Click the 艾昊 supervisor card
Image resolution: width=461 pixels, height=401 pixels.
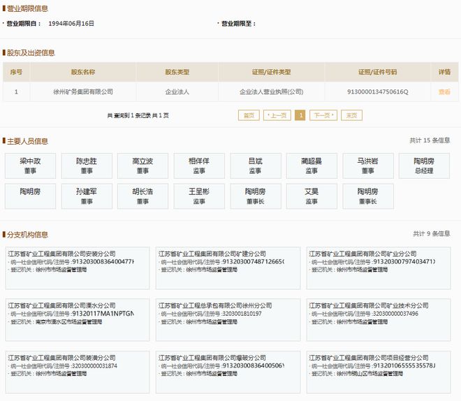point(312,196)
